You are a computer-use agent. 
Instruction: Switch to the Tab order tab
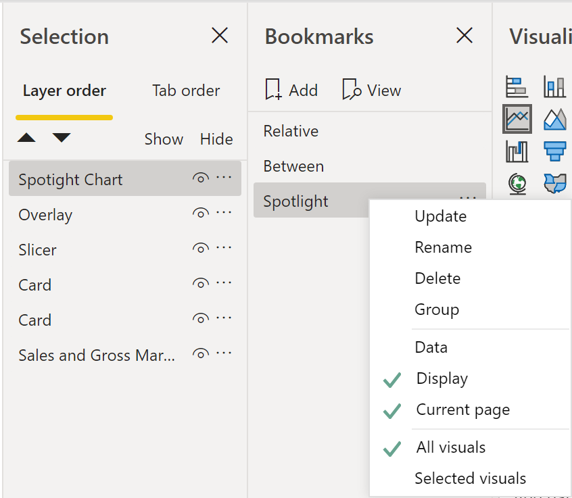tap(186, 91)
